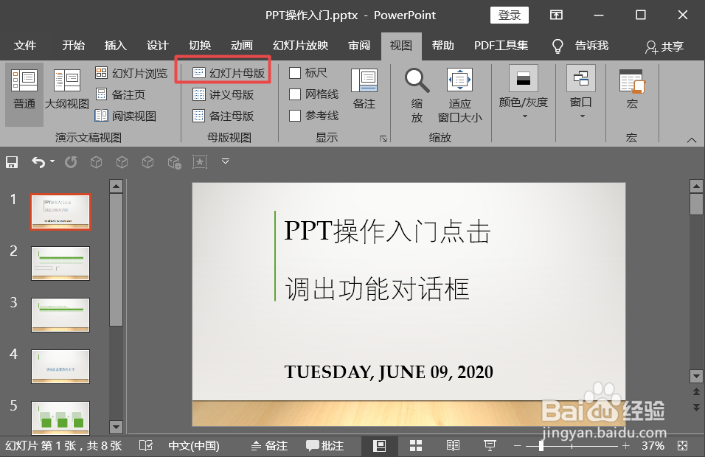Zoom in with the plus button

(626, 445)
